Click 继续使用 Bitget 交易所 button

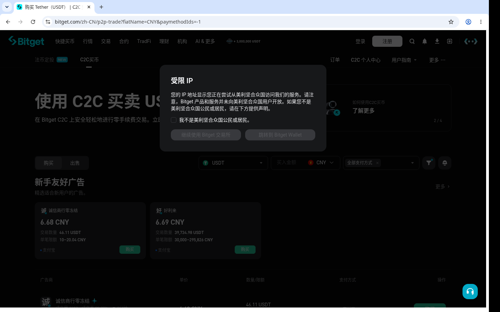click(x=206, y=135)
